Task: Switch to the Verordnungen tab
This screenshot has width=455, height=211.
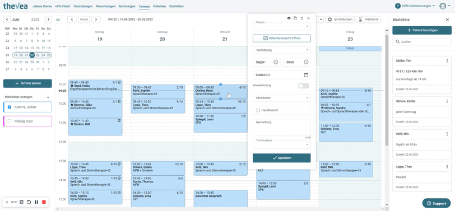Action: click(83, 6)
